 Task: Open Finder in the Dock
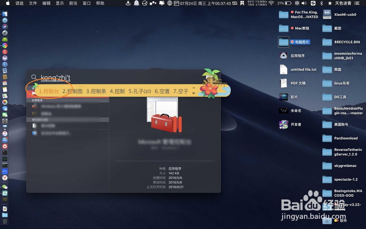click(x=5, y=14)
